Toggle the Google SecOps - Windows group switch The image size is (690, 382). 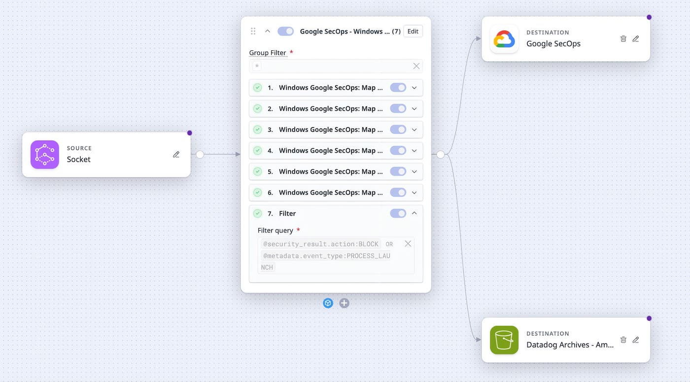pyautogui.click(x=286, y=31)
